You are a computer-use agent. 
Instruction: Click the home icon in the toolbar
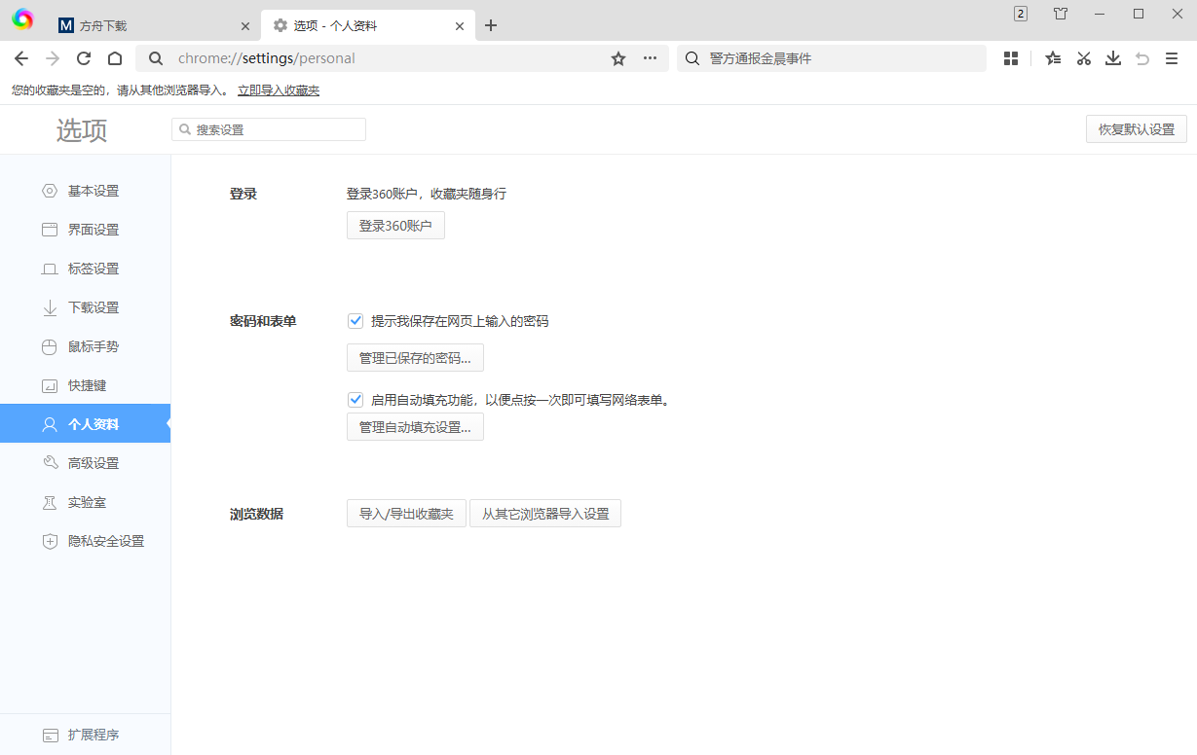114,58
